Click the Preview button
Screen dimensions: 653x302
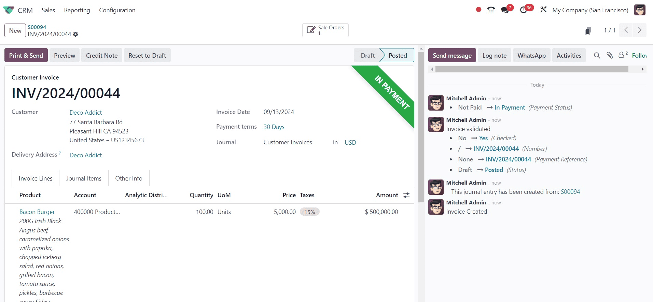tap(65, 55)
